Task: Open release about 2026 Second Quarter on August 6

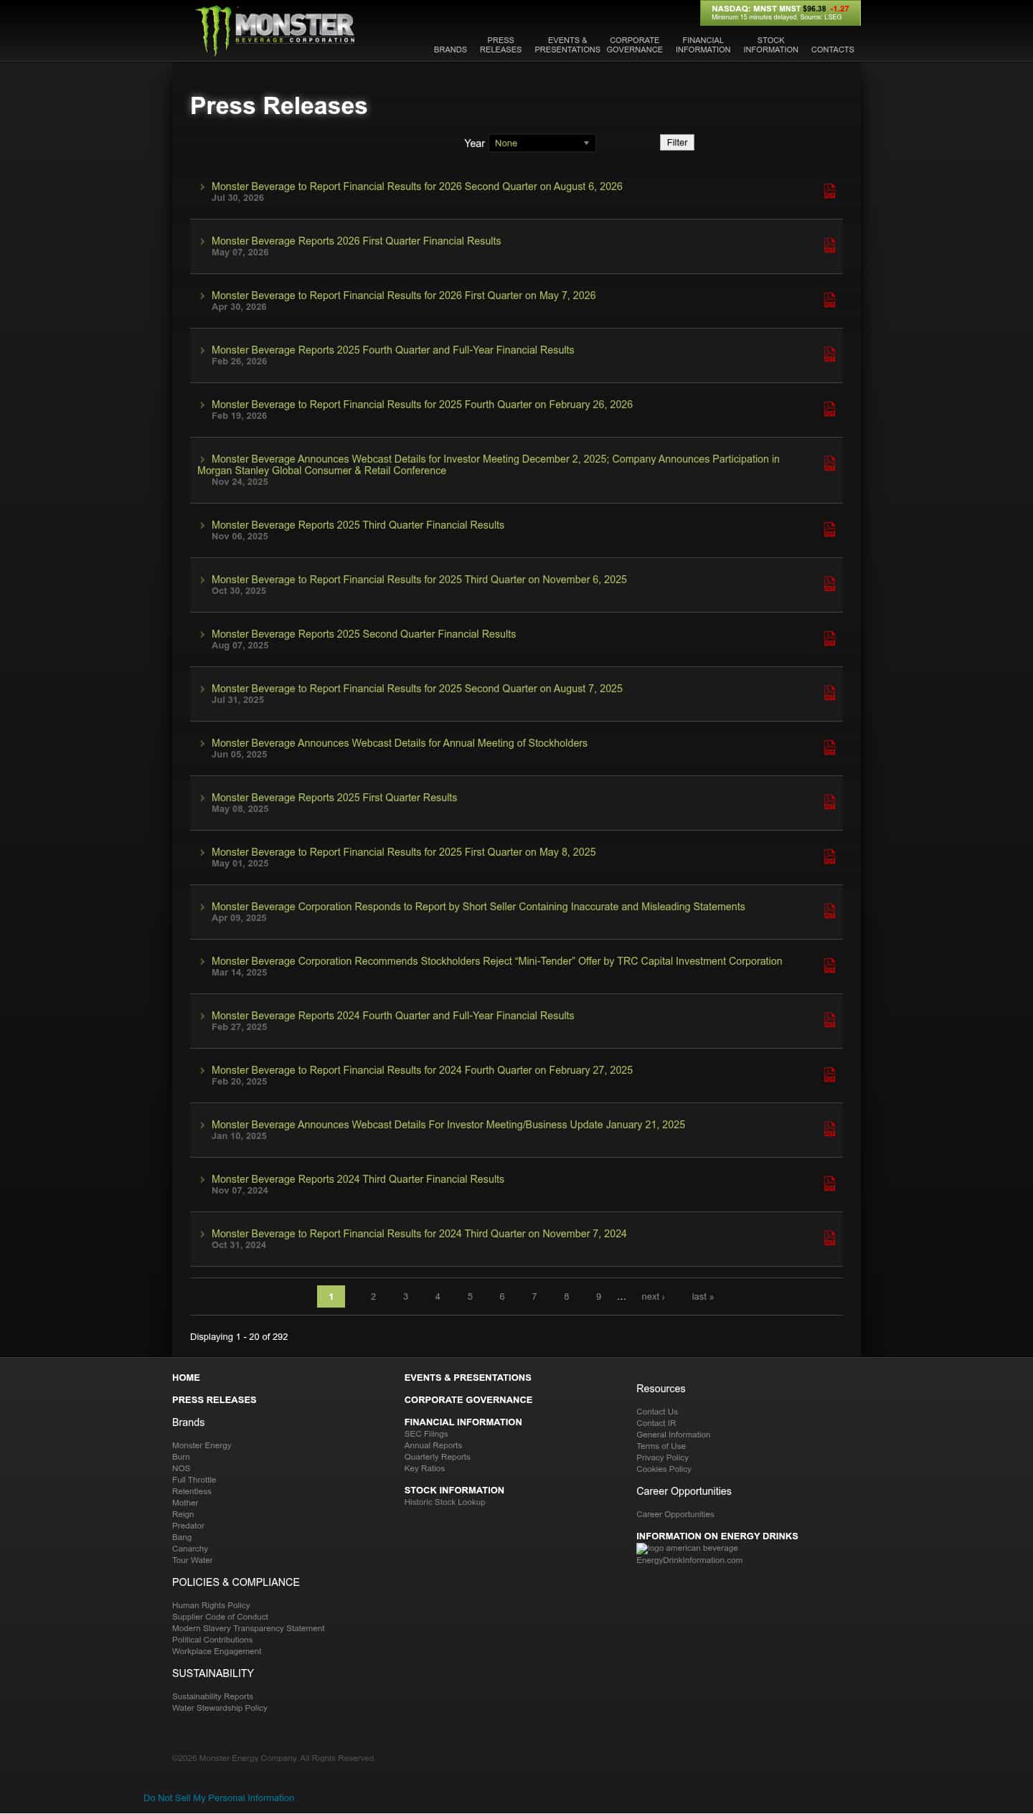Action: tap(417, 186)
